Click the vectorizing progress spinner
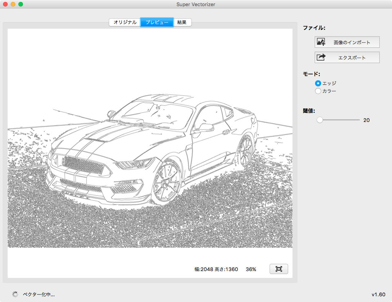This screenshot has width=392, height=302. click(15, 294)
